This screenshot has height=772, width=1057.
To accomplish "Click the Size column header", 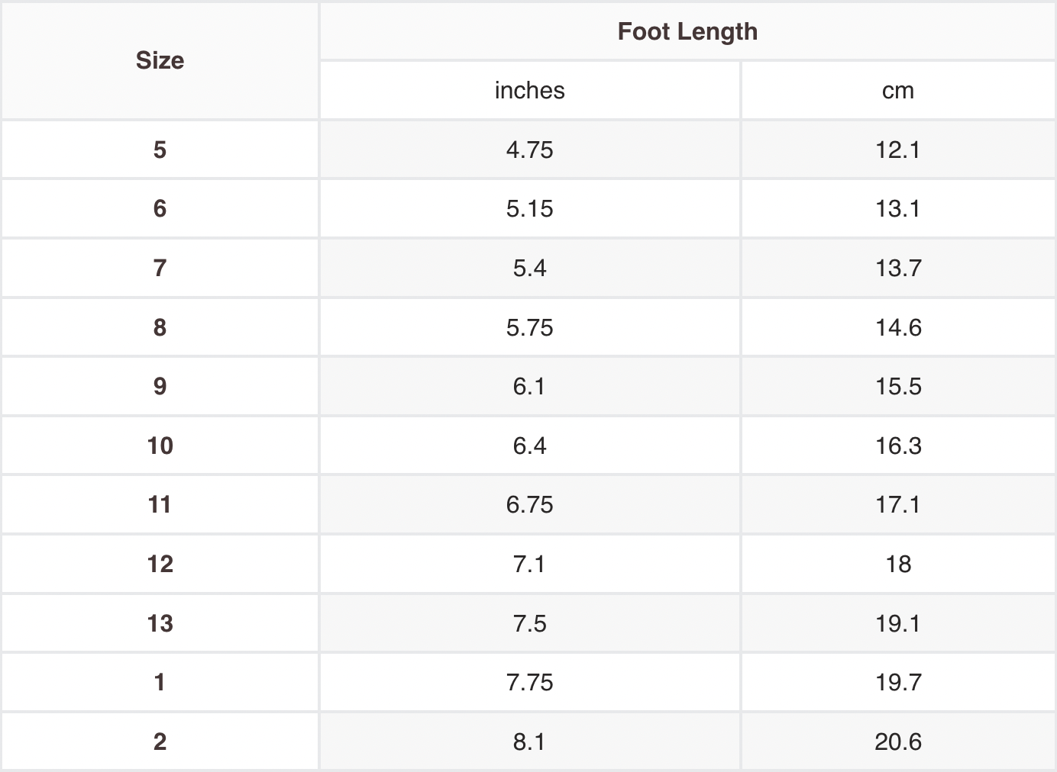I will click(160, 60).
